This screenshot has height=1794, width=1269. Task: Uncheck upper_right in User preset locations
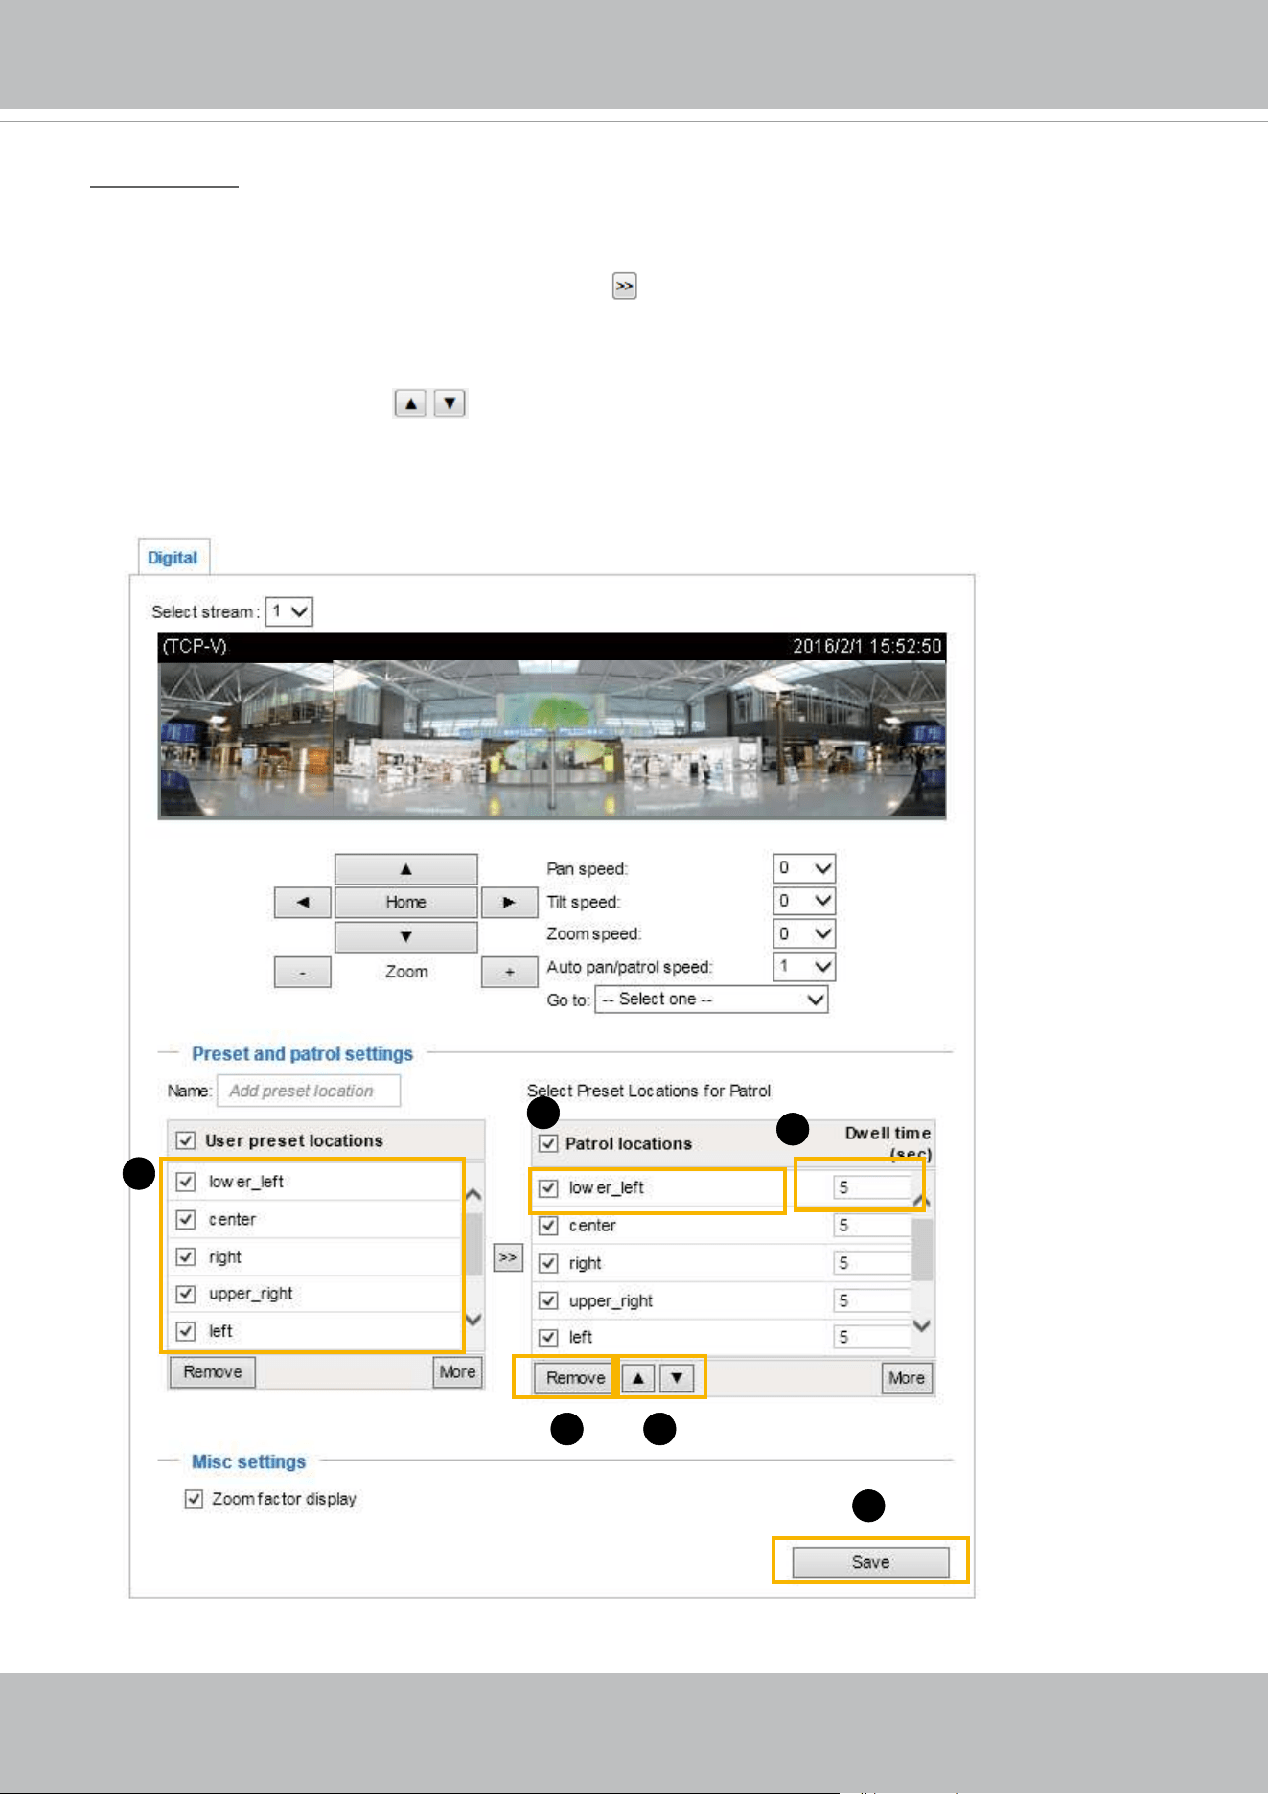pyautogui.click(x=186, y=1294)
